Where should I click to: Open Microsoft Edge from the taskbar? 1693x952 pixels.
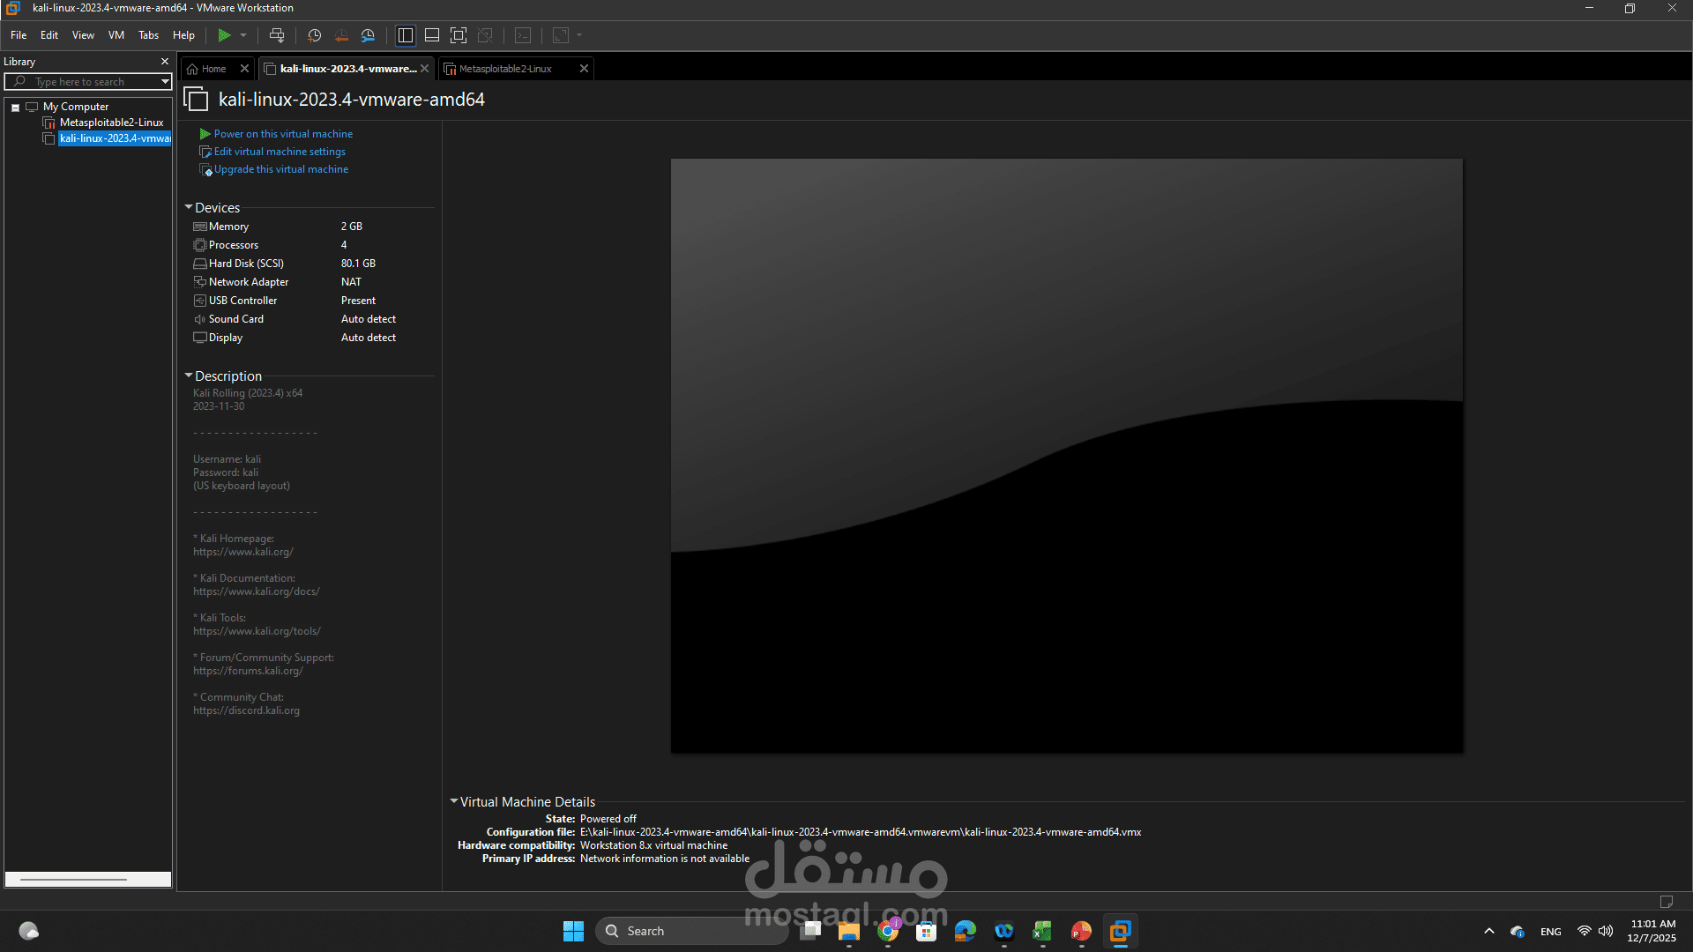click(x=966, y=931)
